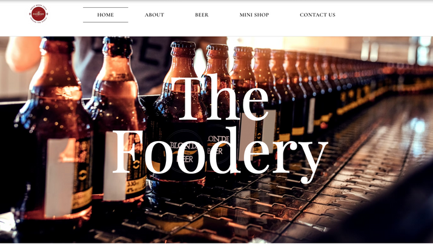
Task: Click the Blonde Beer label on center bottle
Action: (179, 153)
